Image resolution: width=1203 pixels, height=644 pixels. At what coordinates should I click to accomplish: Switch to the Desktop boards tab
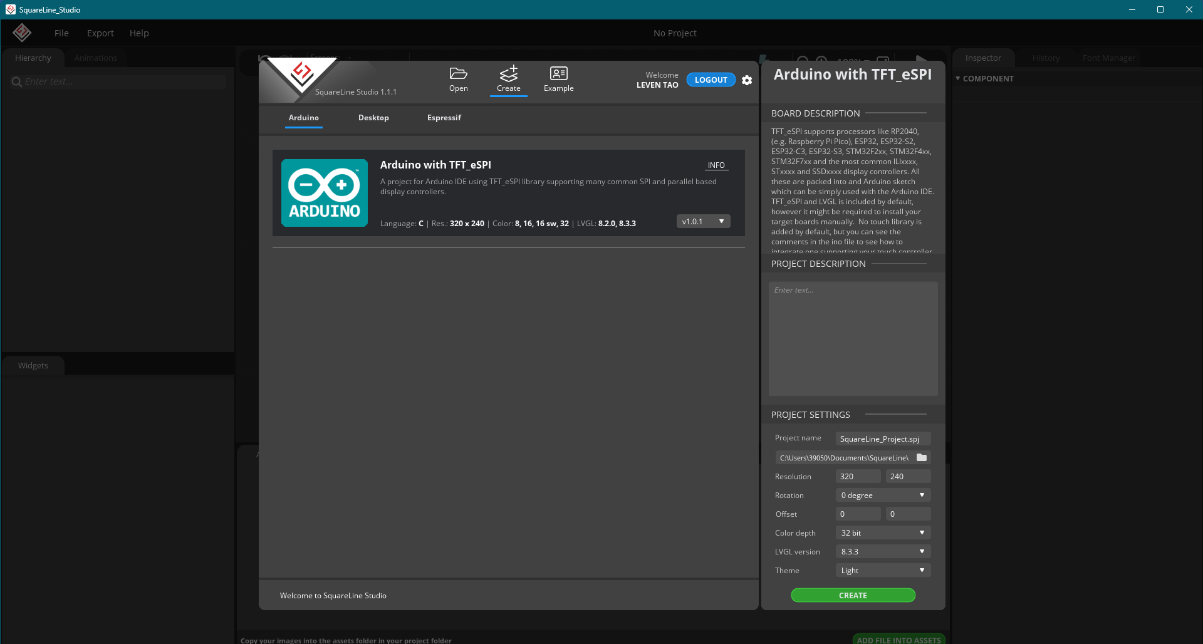point(373,118)
